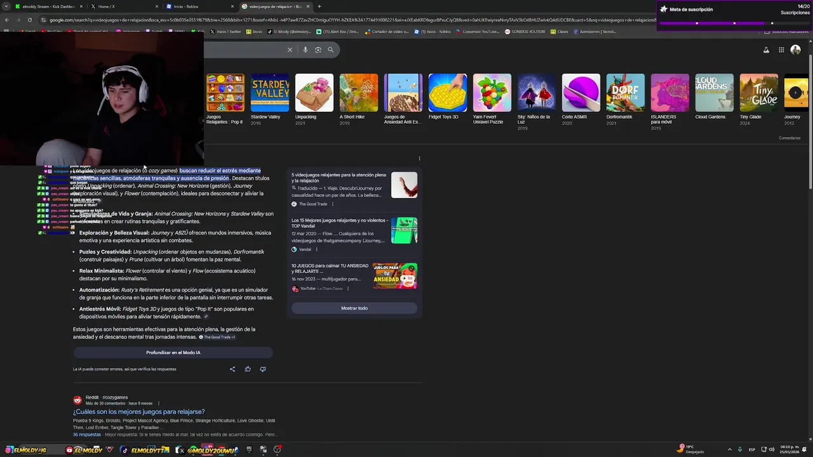The image size is (813, 457).
Task: Open the Clases bookmark
Action: pyautogui.click(x=560, y=31)
